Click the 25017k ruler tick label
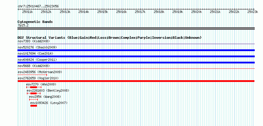263x126 pixels. [140, 12]
